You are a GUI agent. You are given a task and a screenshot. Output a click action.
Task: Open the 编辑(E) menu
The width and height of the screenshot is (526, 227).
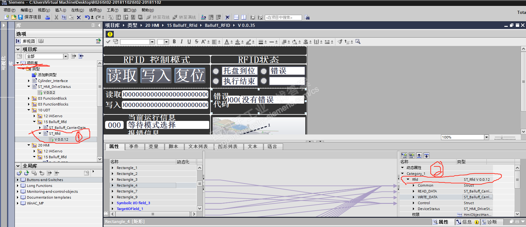click(27, 10)
